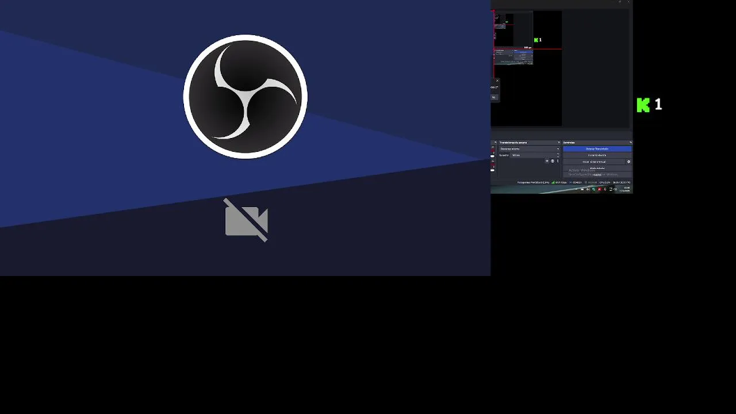This screenshot has height=414, width=736.
Task: Click the FPS readout in OBS status bar
Action: (623, 182)
